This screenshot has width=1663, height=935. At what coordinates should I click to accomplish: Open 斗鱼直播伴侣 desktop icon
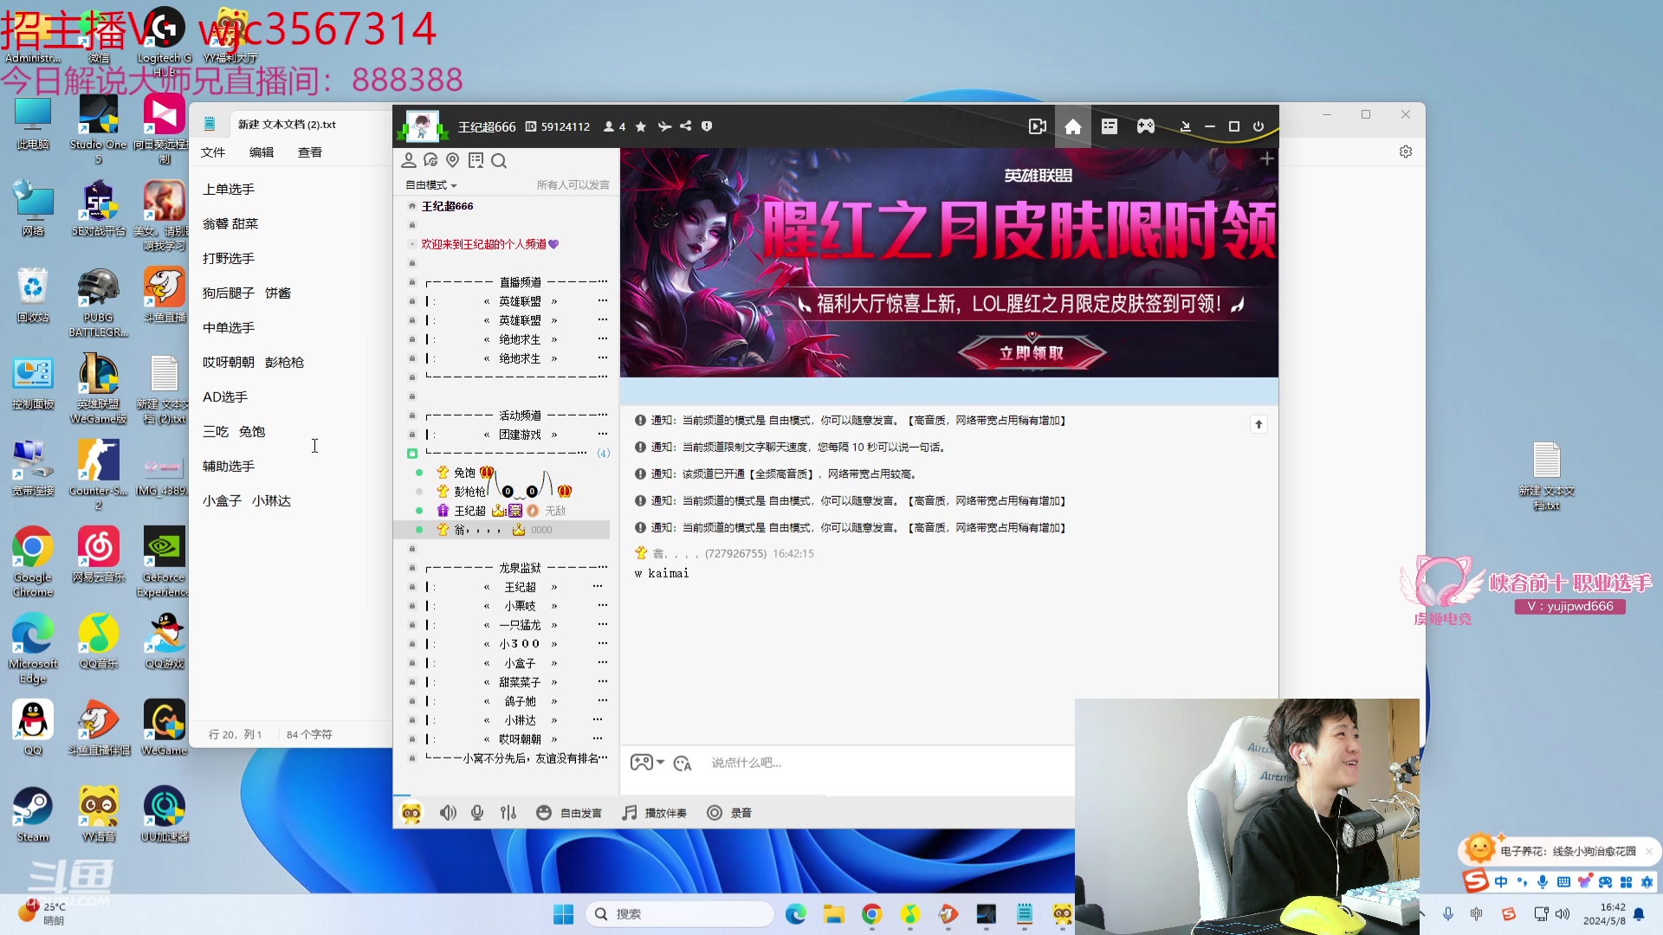pyautogui.click(x=99, y=728)
